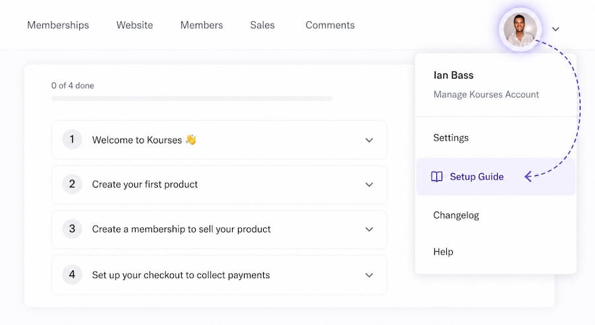Click the step 4 number badge
595x325 pixels.
pos(72,274)
